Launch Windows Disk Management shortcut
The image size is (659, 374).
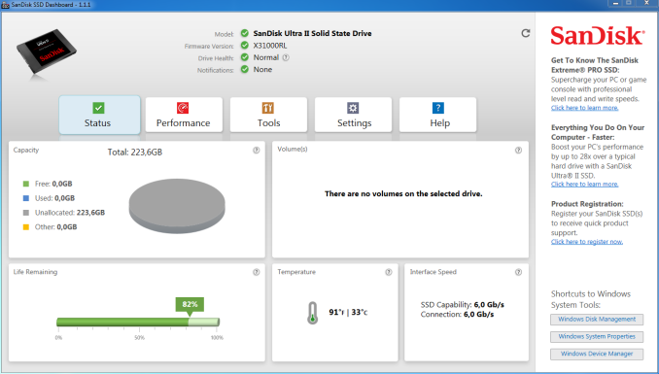(x=597, y=320)
